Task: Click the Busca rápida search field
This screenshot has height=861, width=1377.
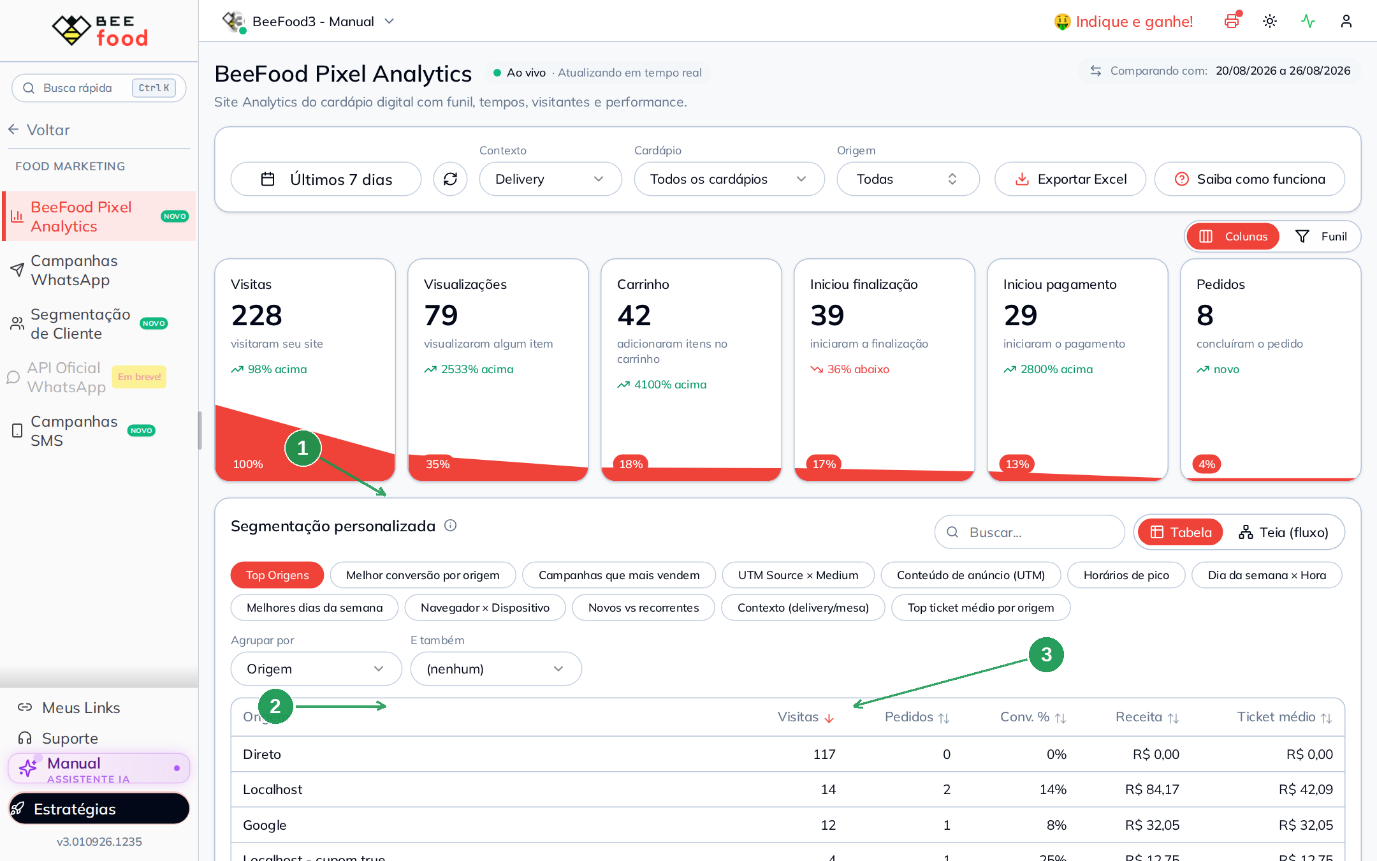Action: tap(99, 88)
